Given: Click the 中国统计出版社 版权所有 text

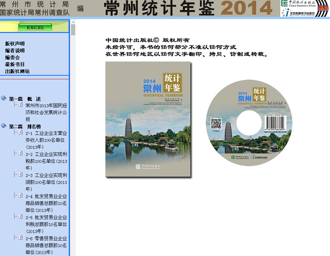Looking at the screenshot, I should [148, 40].
